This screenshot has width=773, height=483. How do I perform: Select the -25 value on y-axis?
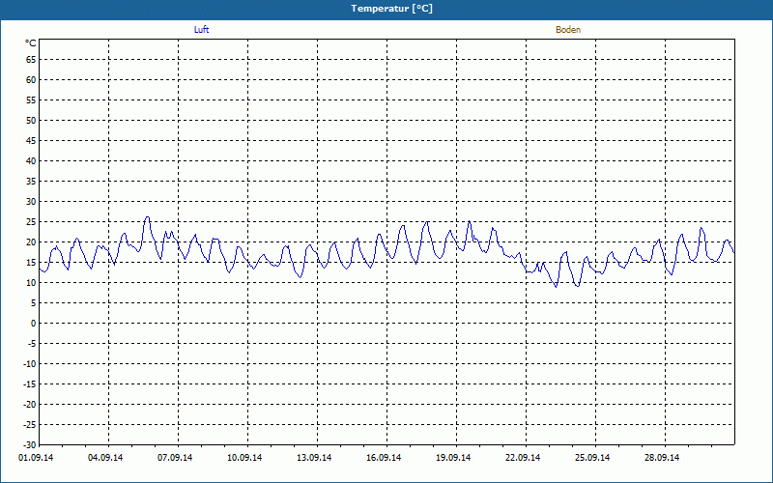30,425
